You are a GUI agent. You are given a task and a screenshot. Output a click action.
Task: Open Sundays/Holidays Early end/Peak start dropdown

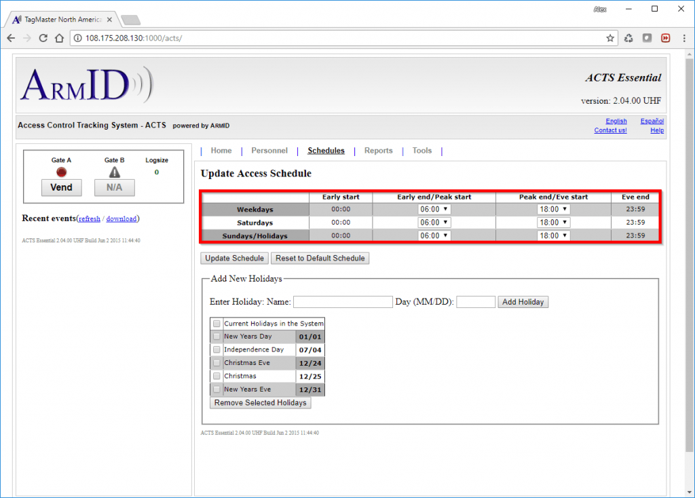tap(434, 235)
